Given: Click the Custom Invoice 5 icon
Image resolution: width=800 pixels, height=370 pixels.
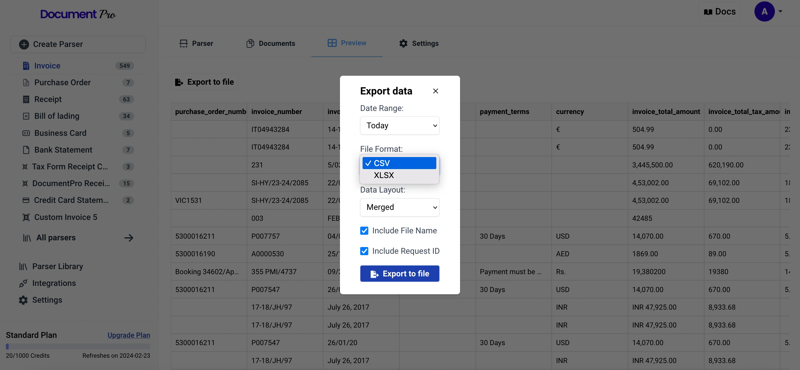Looking at the screenshot, I should (26, 217).
